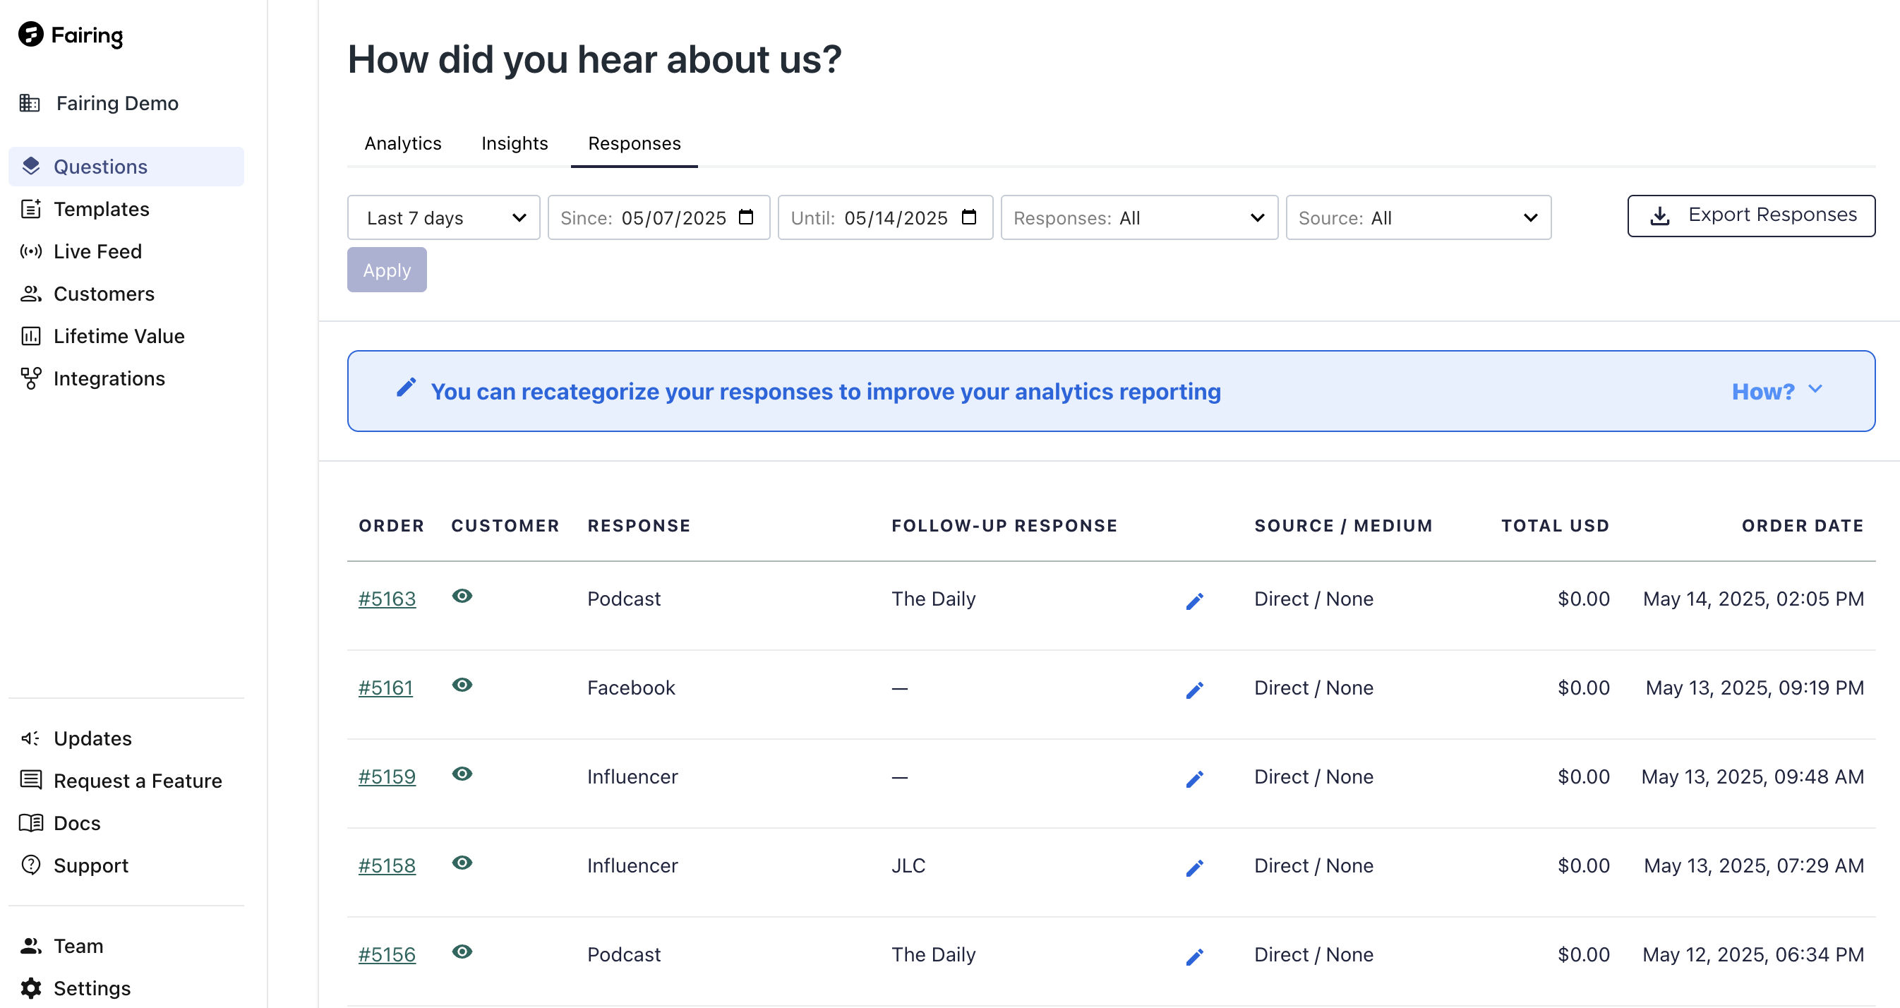Click the Until date input field

(x=895, y=217)
